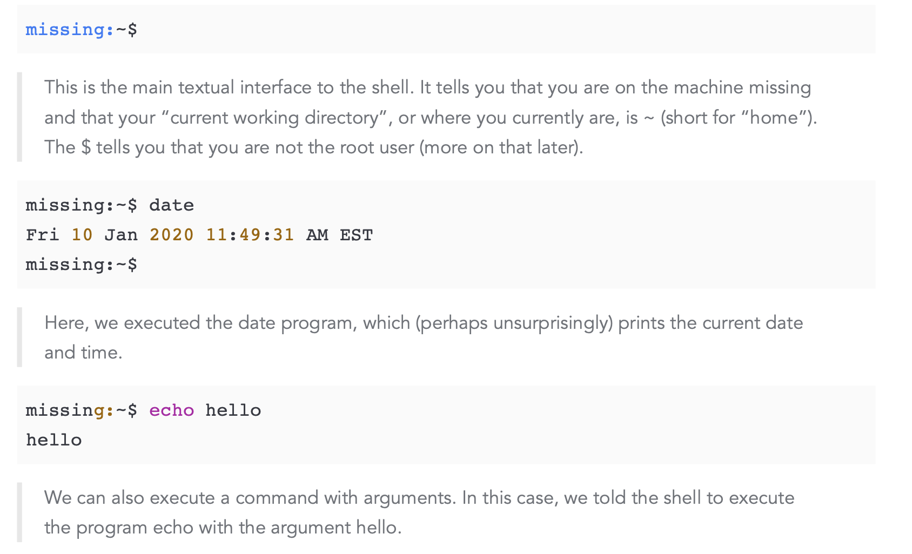
Task: Click the phrase "current working directory"
Action: click(x=274, y=118)
